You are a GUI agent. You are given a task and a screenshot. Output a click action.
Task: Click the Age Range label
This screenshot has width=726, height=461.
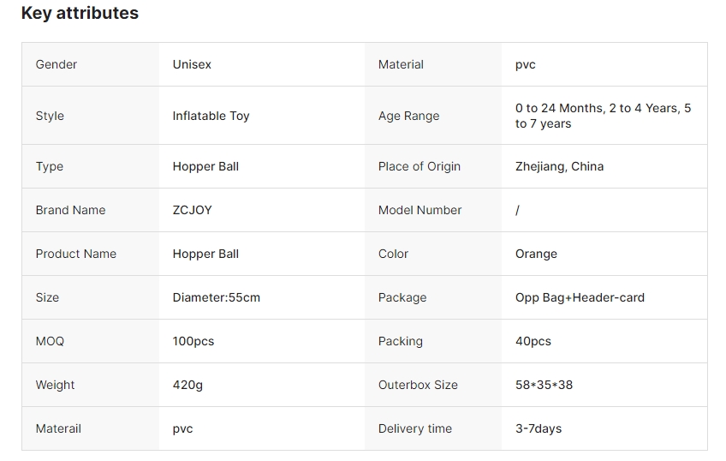pos(409,116)
